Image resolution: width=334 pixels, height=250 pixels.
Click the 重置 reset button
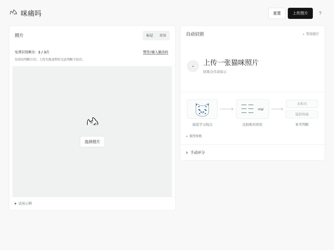(x=277, y=13)
